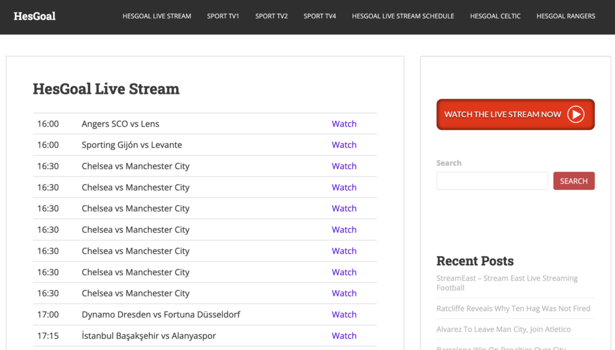
Task: Open the Sport TV1 menu item
Action: point(223,16)
